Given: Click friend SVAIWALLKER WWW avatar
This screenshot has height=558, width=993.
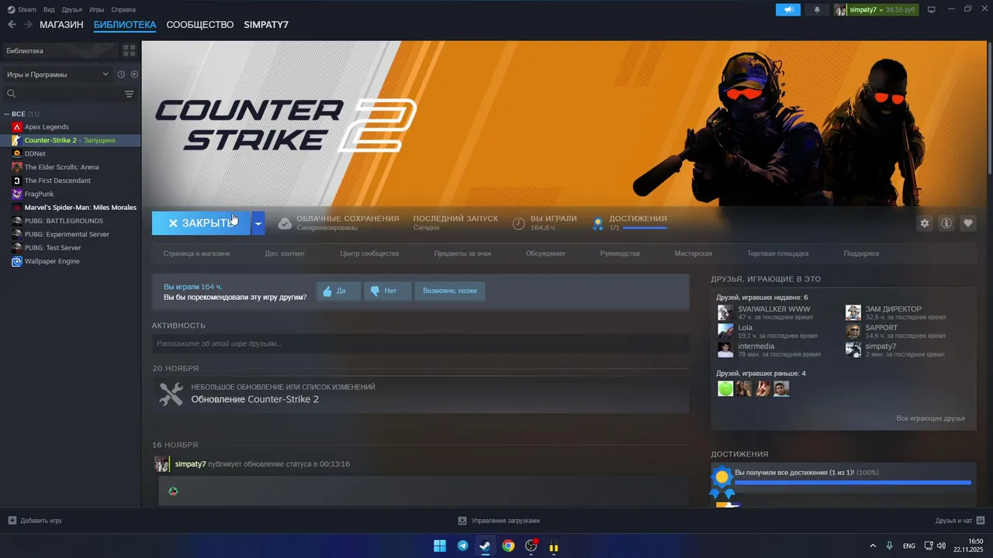Looking at the screenshot, I should tap(725, 312).
